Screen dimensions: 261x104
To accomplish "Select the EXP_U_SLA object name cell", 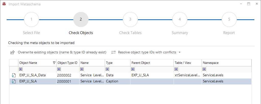I will 37,81.
